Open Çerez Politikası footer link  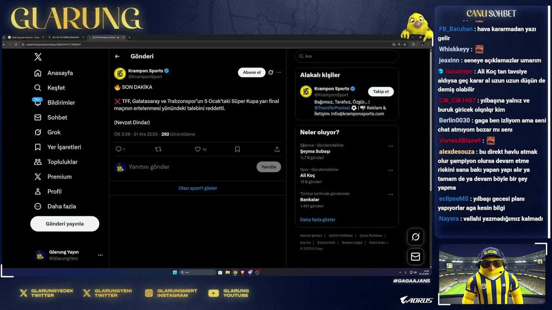pos(371,236)
